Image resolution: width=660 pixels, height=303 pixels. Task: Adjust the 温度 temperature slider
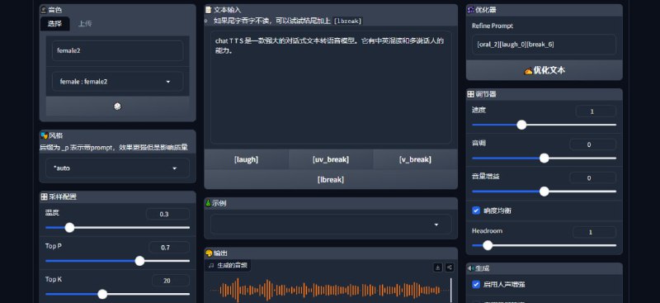coord(117,228)
